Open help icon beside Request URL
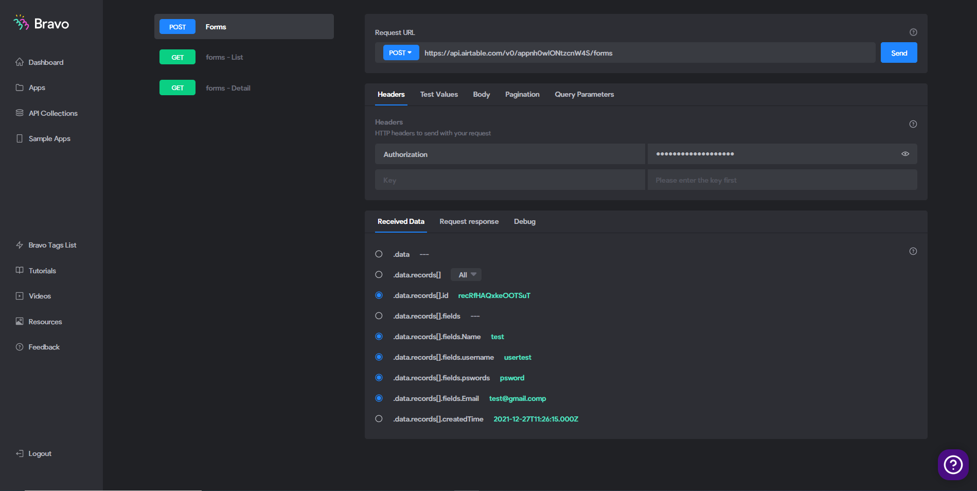Screen dimensions: 977x491 coord(913,32)
